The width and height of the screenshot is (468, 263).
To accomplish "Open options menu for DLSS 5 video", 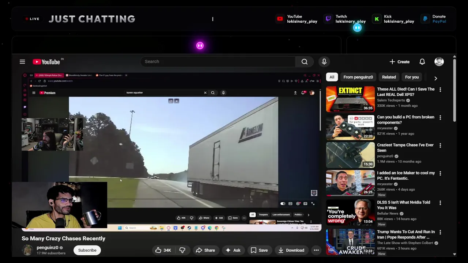I will pyautogui.click(x=440, y=203).
